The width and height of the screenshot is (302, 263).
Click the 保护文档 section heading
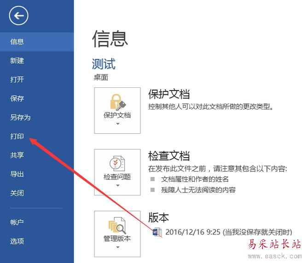(x=169, y=94)
